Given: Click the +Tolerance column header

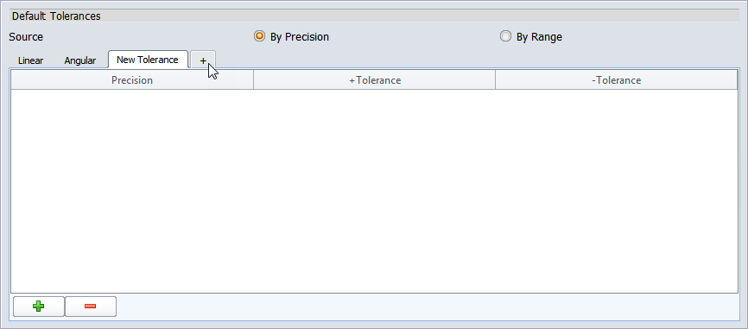Looking at the screenshot, I should tap(375, 80).
